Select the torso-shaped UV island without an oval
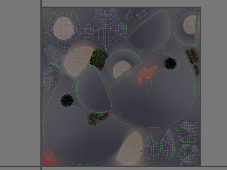The image size is (227, 170). click(x=106, y=29)
